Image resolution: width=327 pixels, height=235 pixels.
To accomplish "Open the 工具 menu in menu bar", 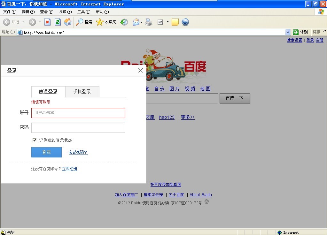I will [83, 12].
